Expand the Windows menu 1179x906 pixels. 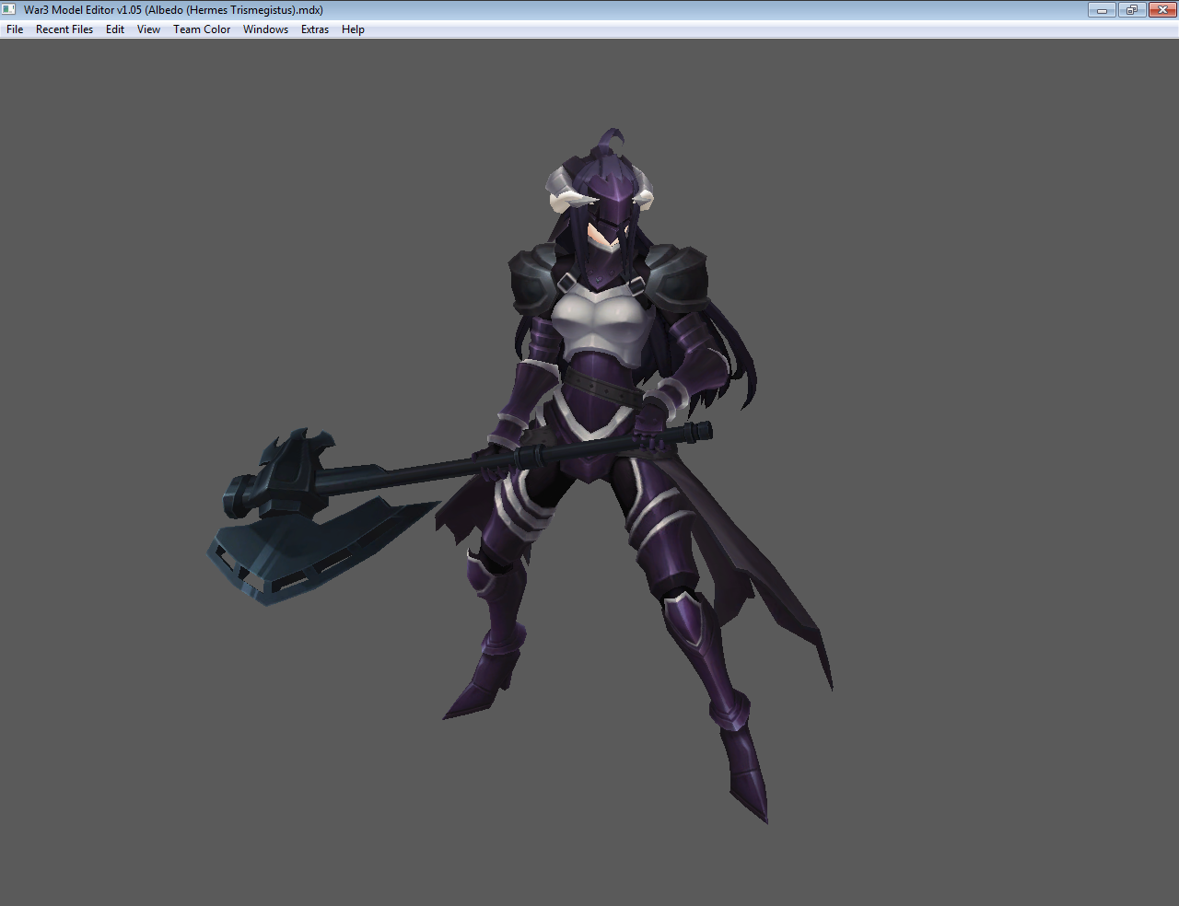pyautogui.click(x=265, y=29)
